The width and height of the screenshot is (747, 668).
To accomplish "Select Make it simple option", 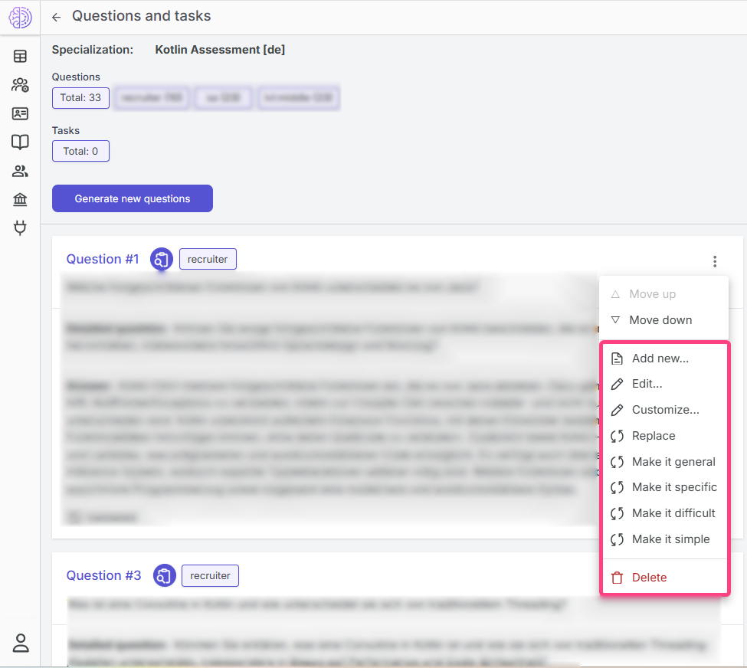I will click(670, 539).
